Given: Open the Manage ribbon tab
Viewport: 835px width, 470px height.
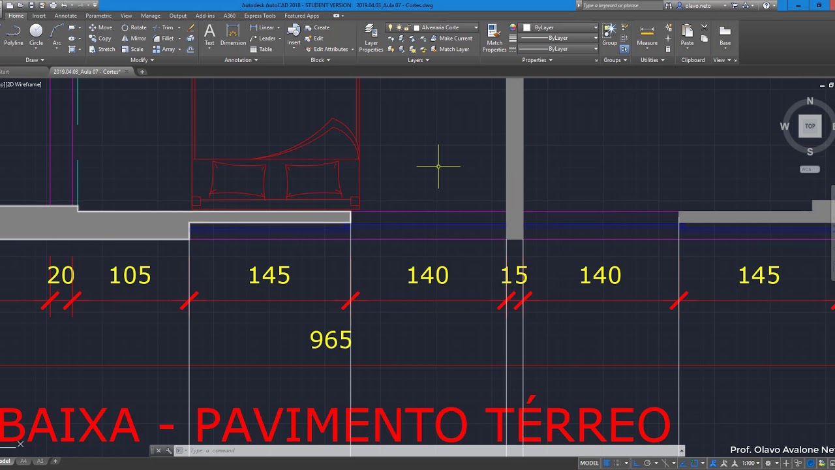Looking at the screenshot, I should click(x=150, y=16).
